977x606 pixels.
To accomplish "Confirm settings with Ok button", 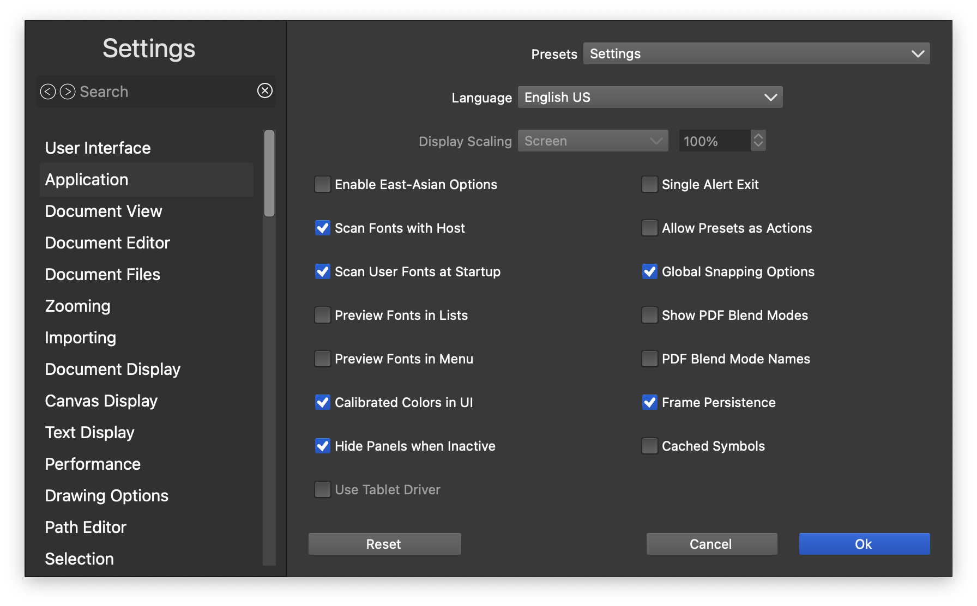I will 864,544.
